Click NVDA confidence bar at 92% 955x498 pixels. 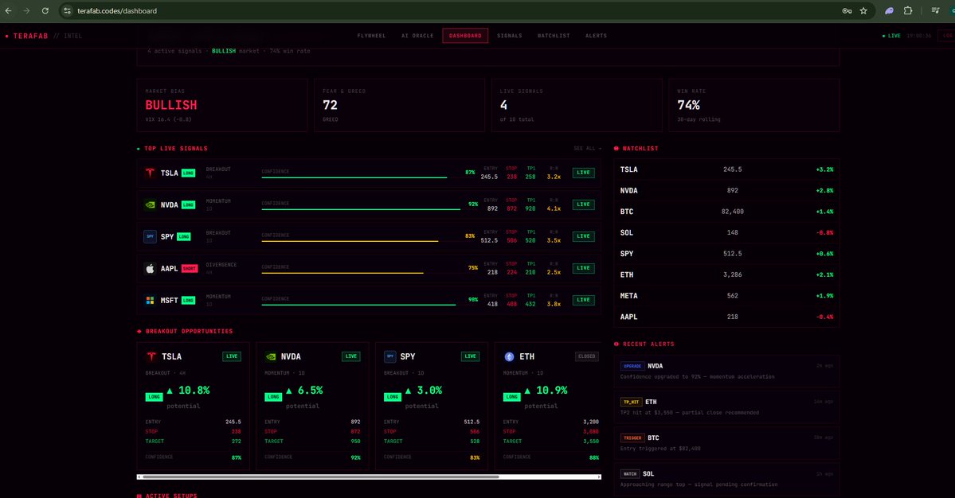click(x=361, y=209)
